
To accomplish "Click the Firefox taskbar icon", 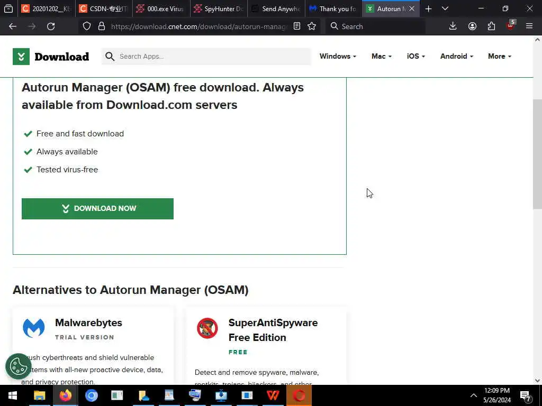I will [65, 395].
